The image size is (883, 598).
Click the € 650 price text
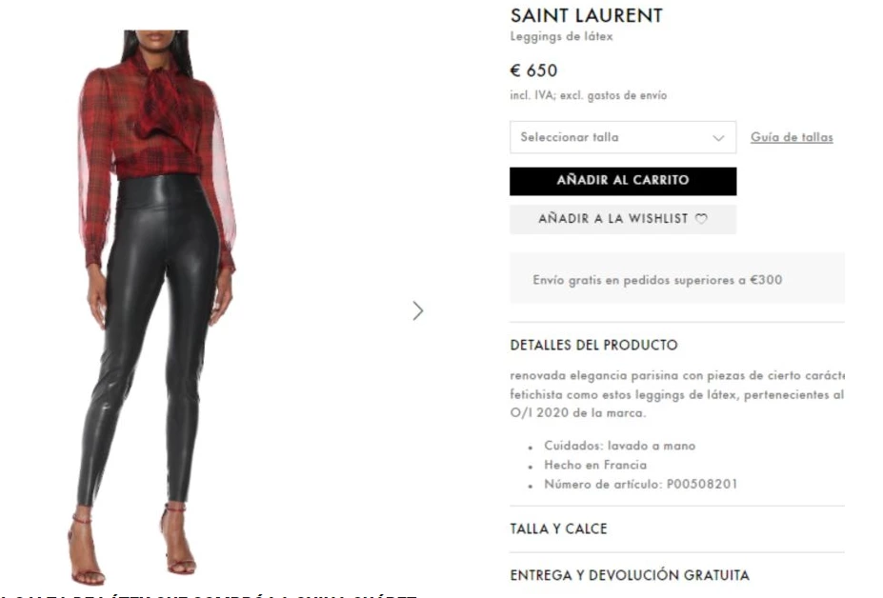pos(533,70)
